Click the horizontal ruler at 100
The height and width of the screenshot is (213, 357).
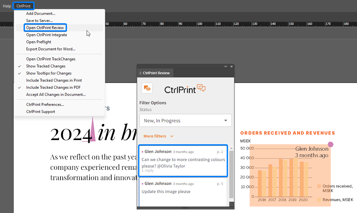pos(200,24)
